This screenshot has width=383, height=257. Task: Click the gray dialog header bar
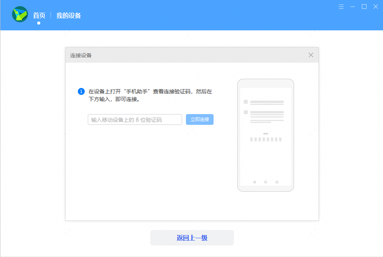coord(192,55)
